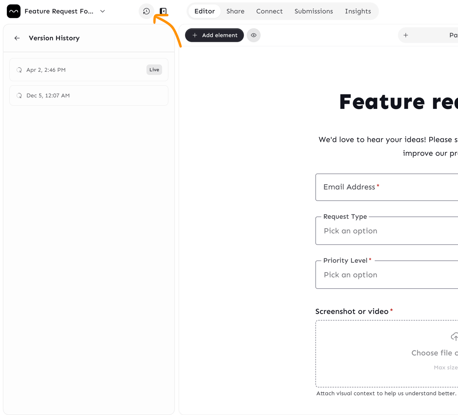The height and width of the screenshot is (415, 458).
Task: Open the version history clock icon
Action: point(146,11)
